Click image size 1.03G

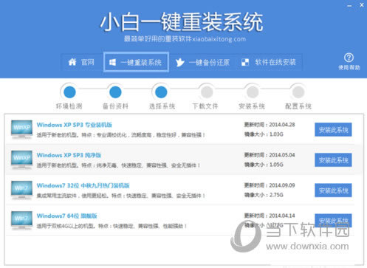coord(276,134)
